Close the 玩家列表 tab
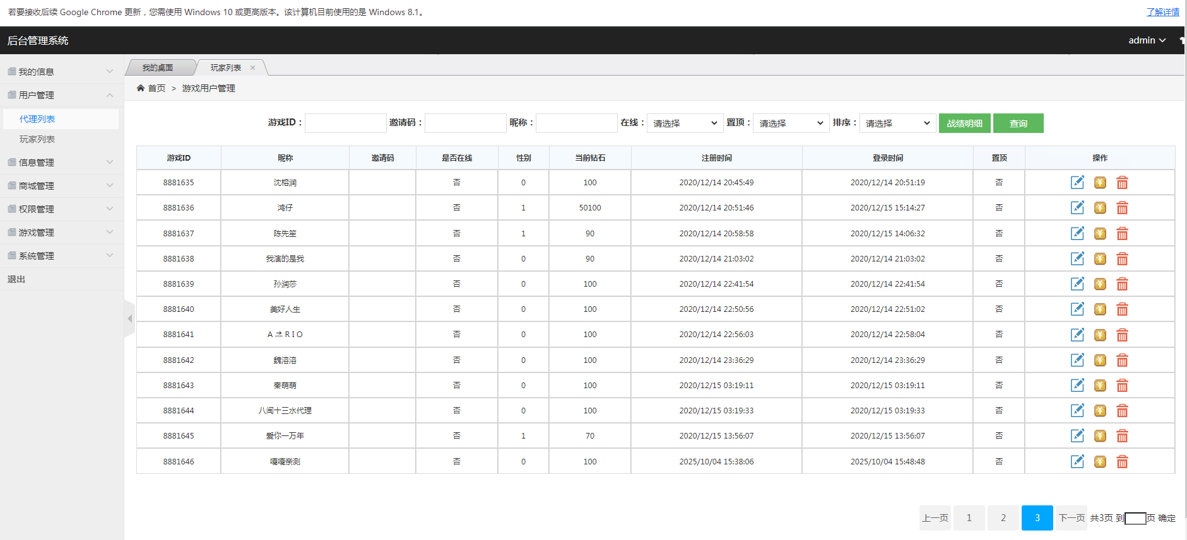The width and height of the screenshot is (1187, 540). 252,68
